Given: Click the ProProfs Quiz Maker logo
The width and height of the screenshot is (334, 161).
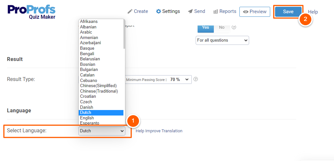Looking at the screenshot, I should tap(31, 12).
